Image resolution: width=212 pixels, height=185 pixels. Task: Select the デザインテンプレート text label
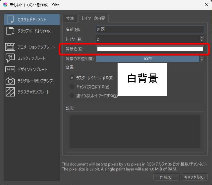point(32,69)
